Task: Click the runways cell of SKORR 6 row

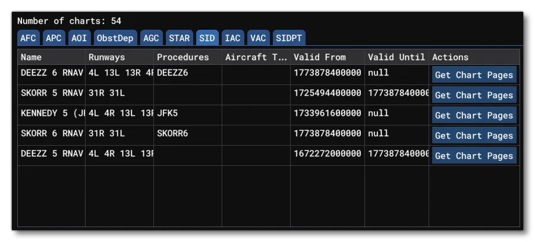Action: [x=119, y=135]
